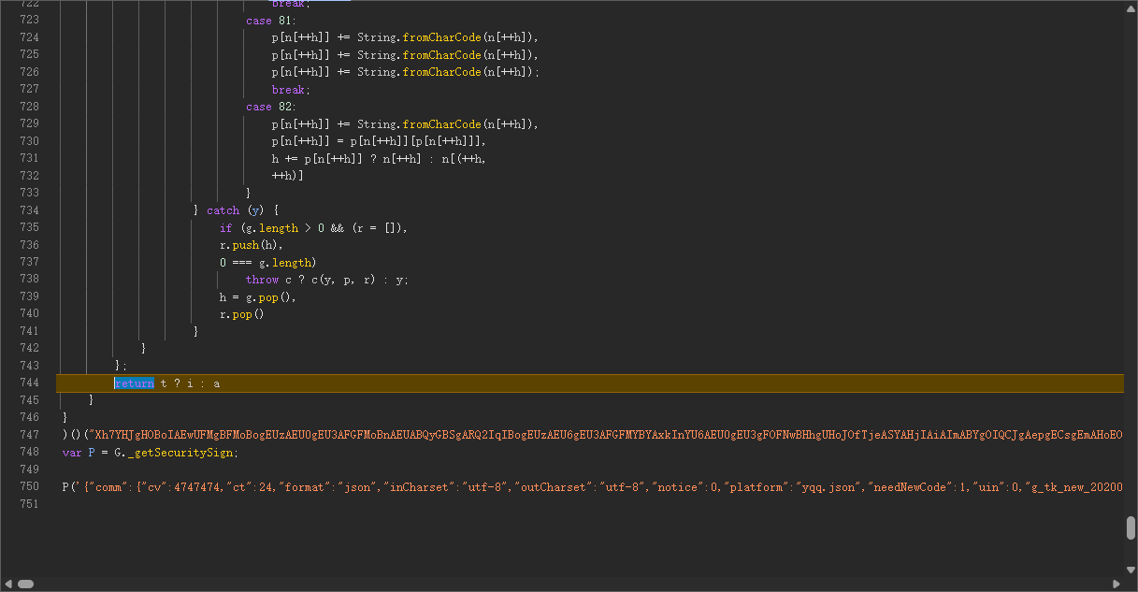Click line number 723 in the gutter
The width and height of the screenshot is (1138, 592).
[29, 20]
